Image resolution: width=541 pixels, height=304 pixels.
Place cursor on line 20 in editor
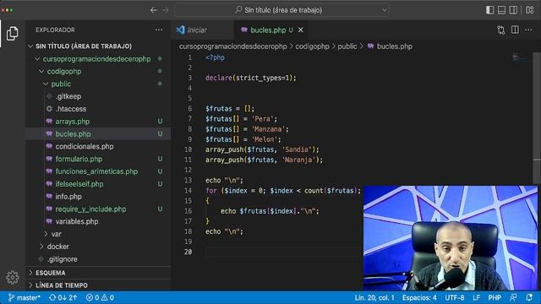coord(283,252)
